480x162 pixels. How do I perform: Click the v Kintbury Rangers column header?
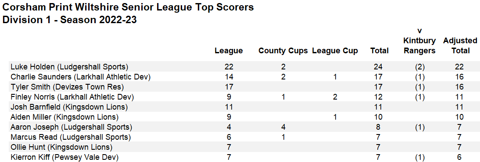coord(419,41)
